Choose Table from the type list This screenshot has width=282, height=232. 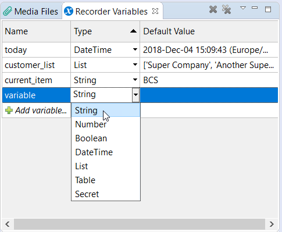point(106,180)
